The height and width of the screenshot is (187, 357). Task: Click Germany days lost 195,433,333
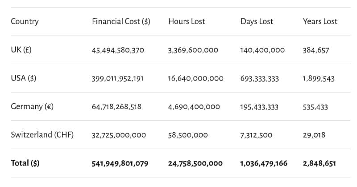click(259, 107)
